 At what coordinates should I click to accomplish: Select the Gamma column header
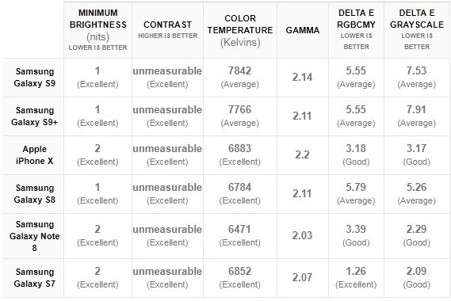point(303,30)
